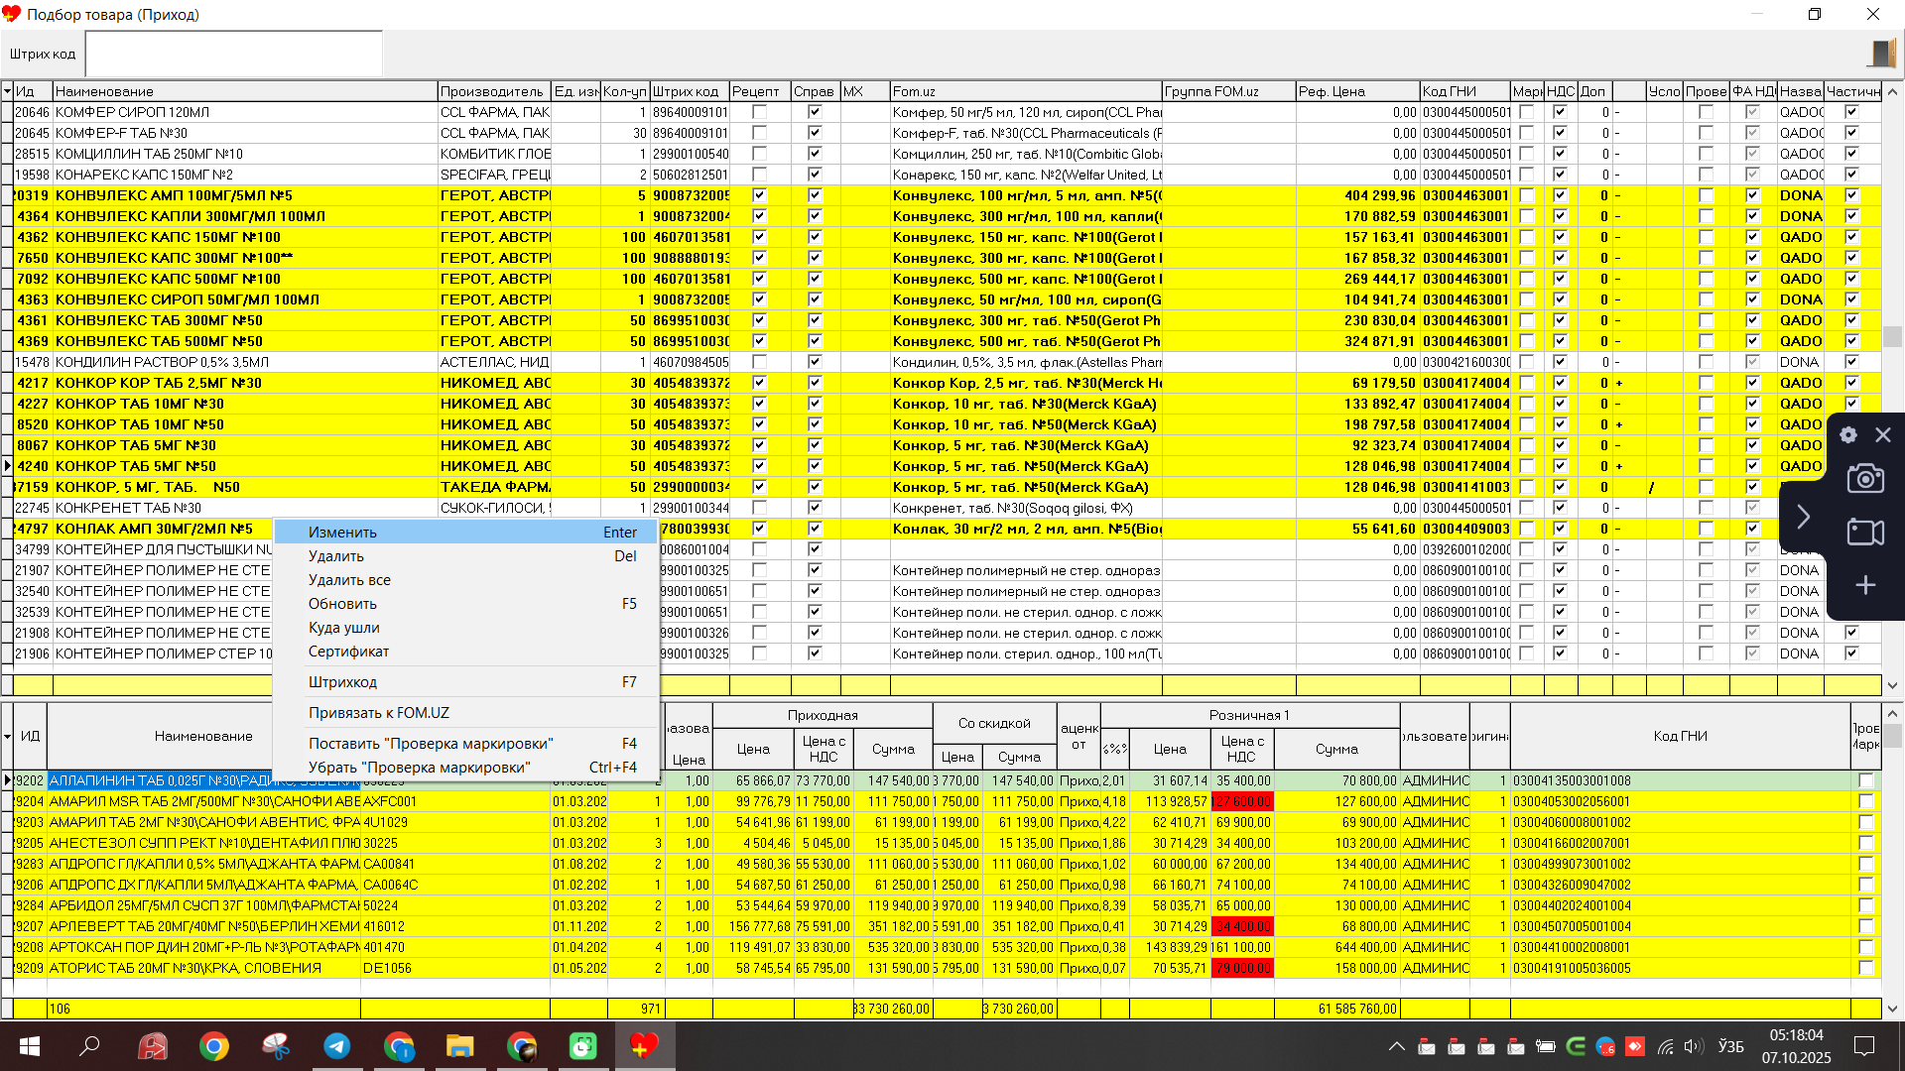Open upper grid column selector dropdown

tap(7, 91)
